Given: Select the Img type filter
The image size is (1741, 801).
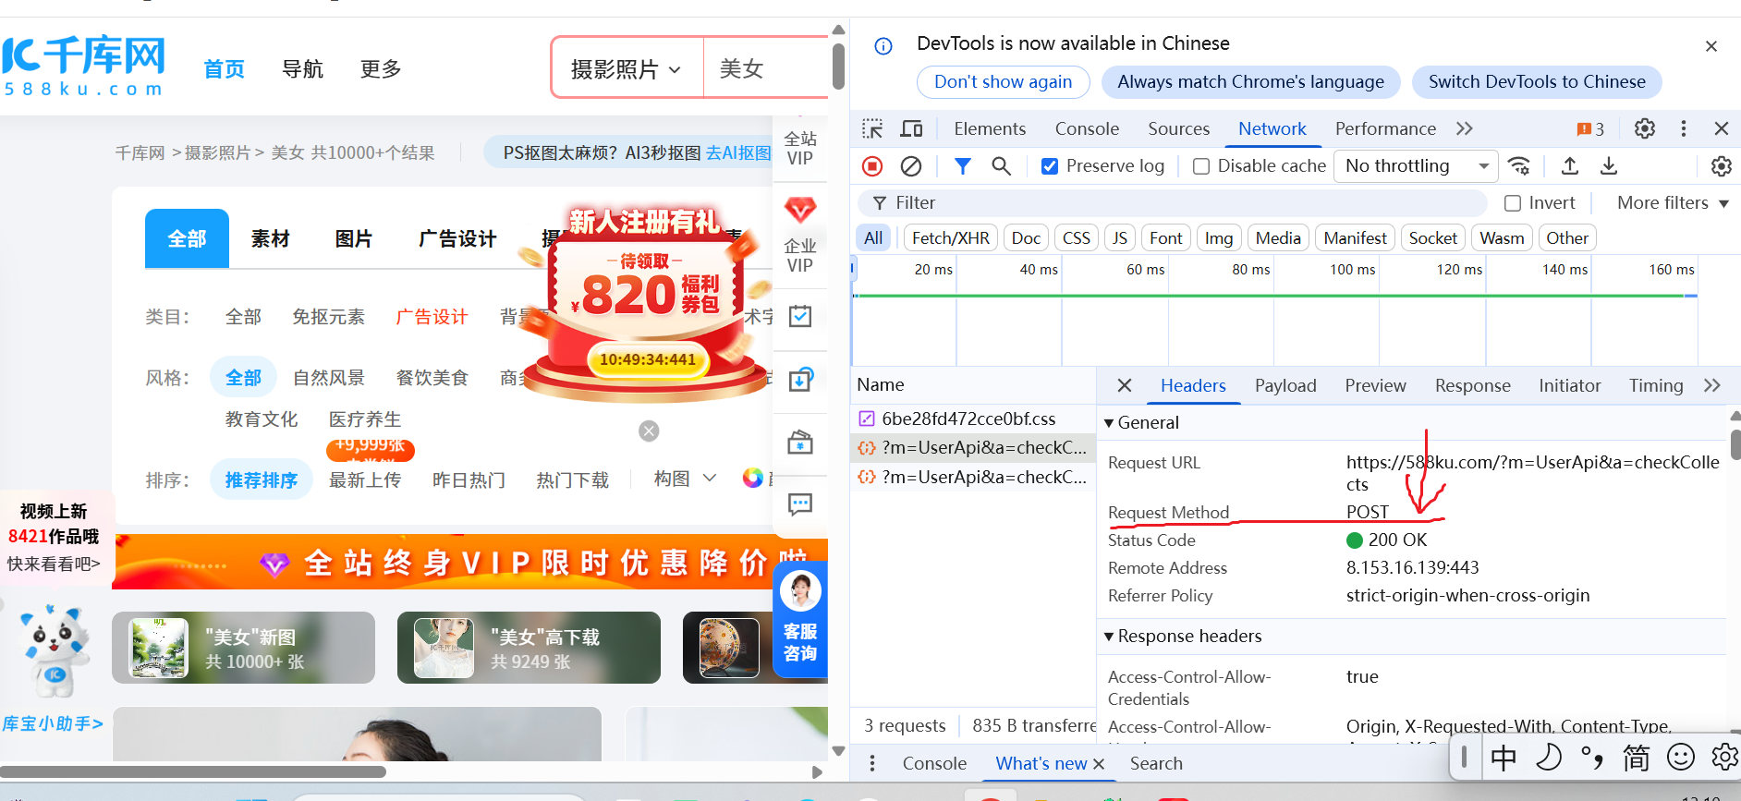Looking at the screenshot, I should point(1219,238).
